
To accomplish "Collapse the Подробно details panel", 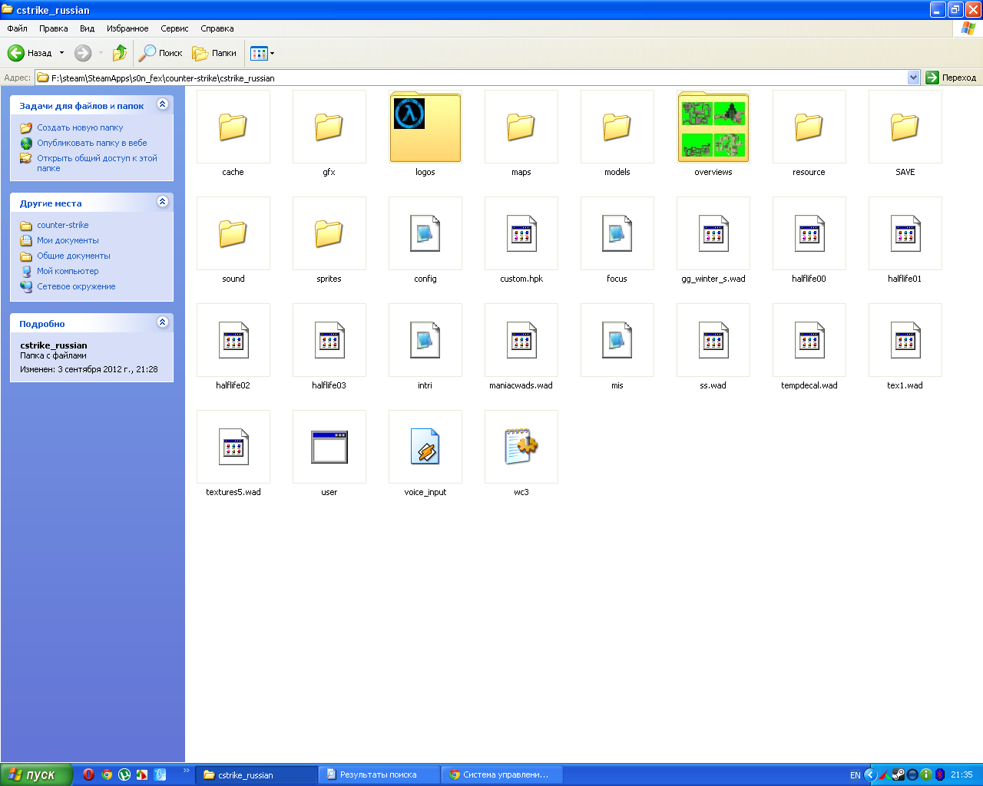I will [162, 322].
